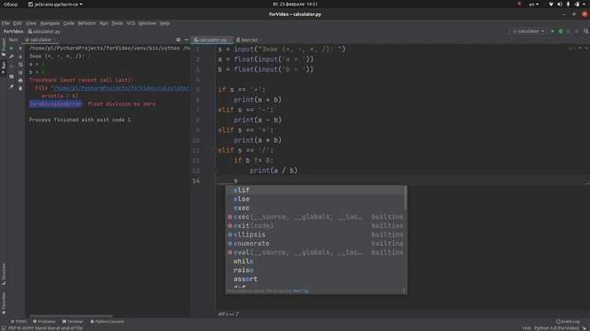Open the VCS menu
590x331 pixels.
click(x=131, y=24)
